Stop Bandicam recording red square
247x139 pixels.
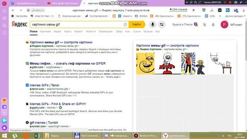tap(230, 2)
